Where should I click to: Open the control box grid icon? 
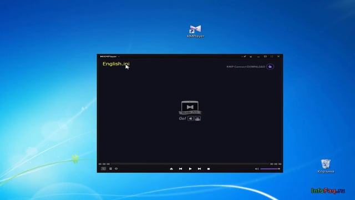pyautogui.click(x=110, y=168)
